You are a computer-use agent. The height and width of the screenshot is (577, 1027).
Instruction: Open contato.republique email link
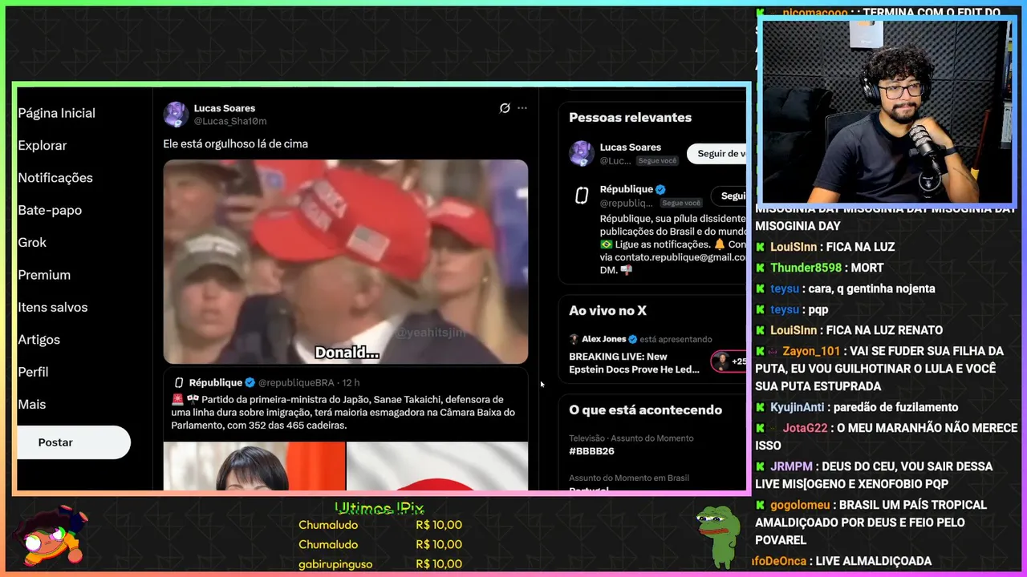[680, 257]
